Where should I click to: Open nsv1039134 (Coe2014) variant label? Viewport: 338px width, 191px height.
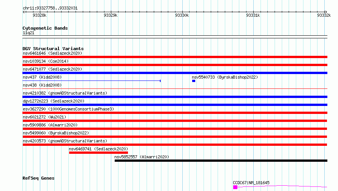46,61
